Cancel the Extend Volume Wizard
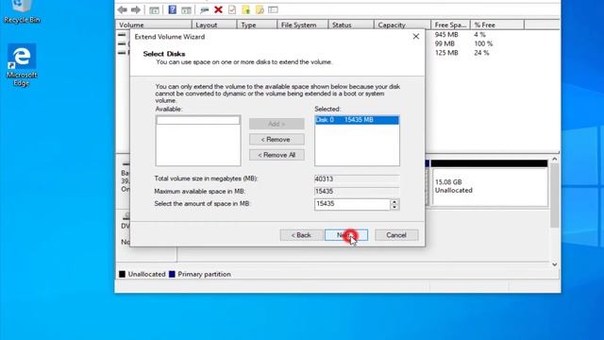The width and height of the screenshot is (604, 340). pyautogui.click(x=396, y=235)
